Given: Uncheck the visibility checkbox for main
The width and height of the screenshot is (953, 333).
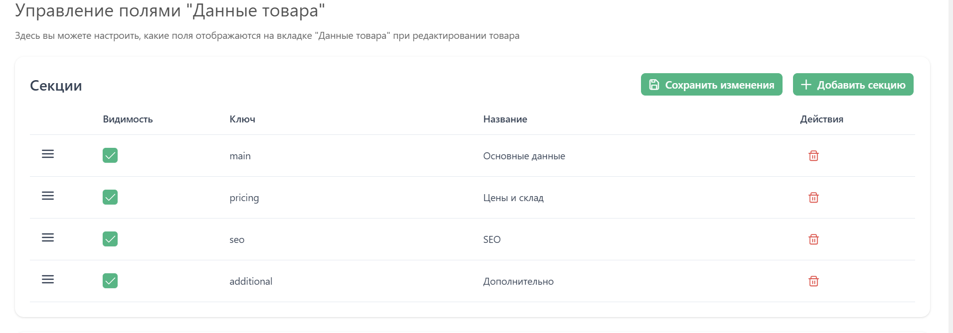Looking at the screenshot, I should point(110,155).
